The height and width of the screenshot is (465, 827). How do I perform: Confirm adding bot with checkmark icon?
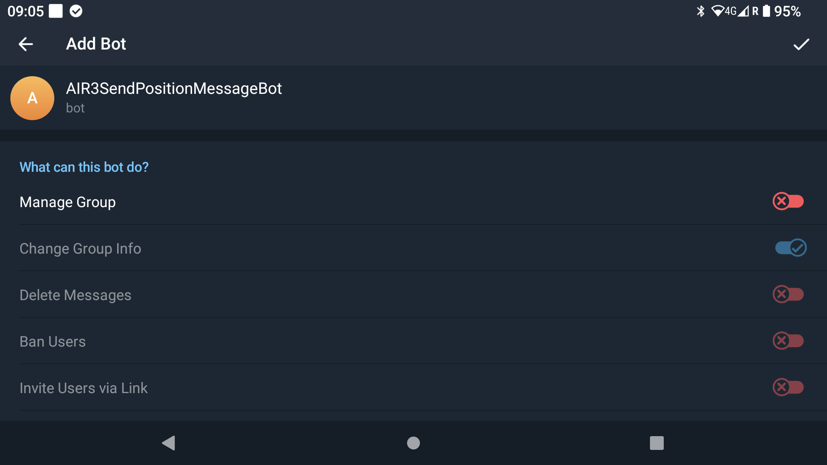[801, 44]
